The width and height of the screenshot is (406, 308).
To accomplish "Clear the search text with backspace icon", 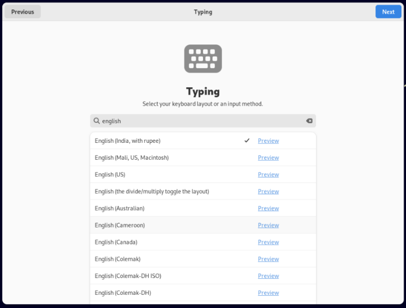I will (x=309, y=121).
